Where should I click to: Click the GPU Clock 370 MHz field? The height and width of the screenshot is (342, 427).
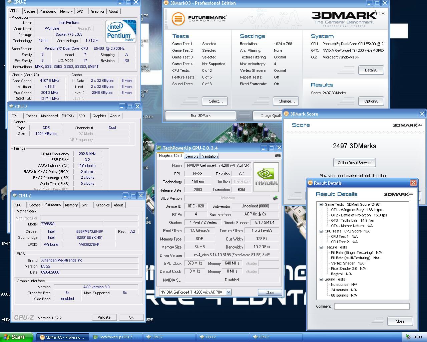pyautogui.click(x=195, y=263)
